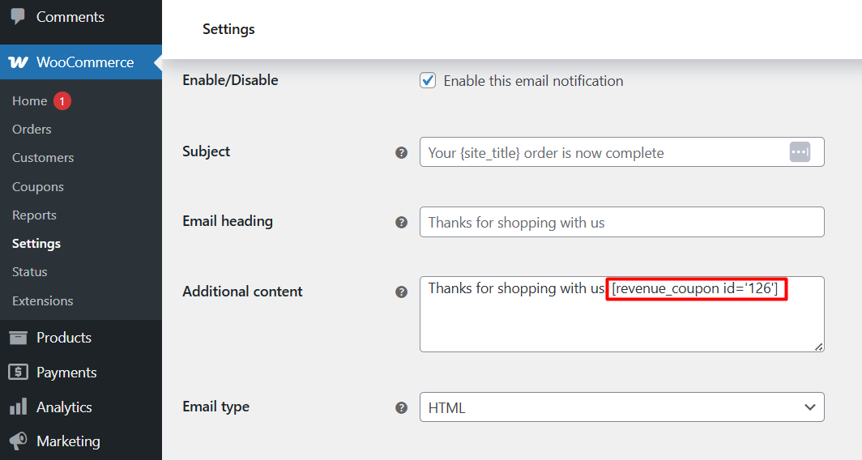Screen dimensions: 862x460
Task: Open the Customers submenu page
Action: pos(43,158)
